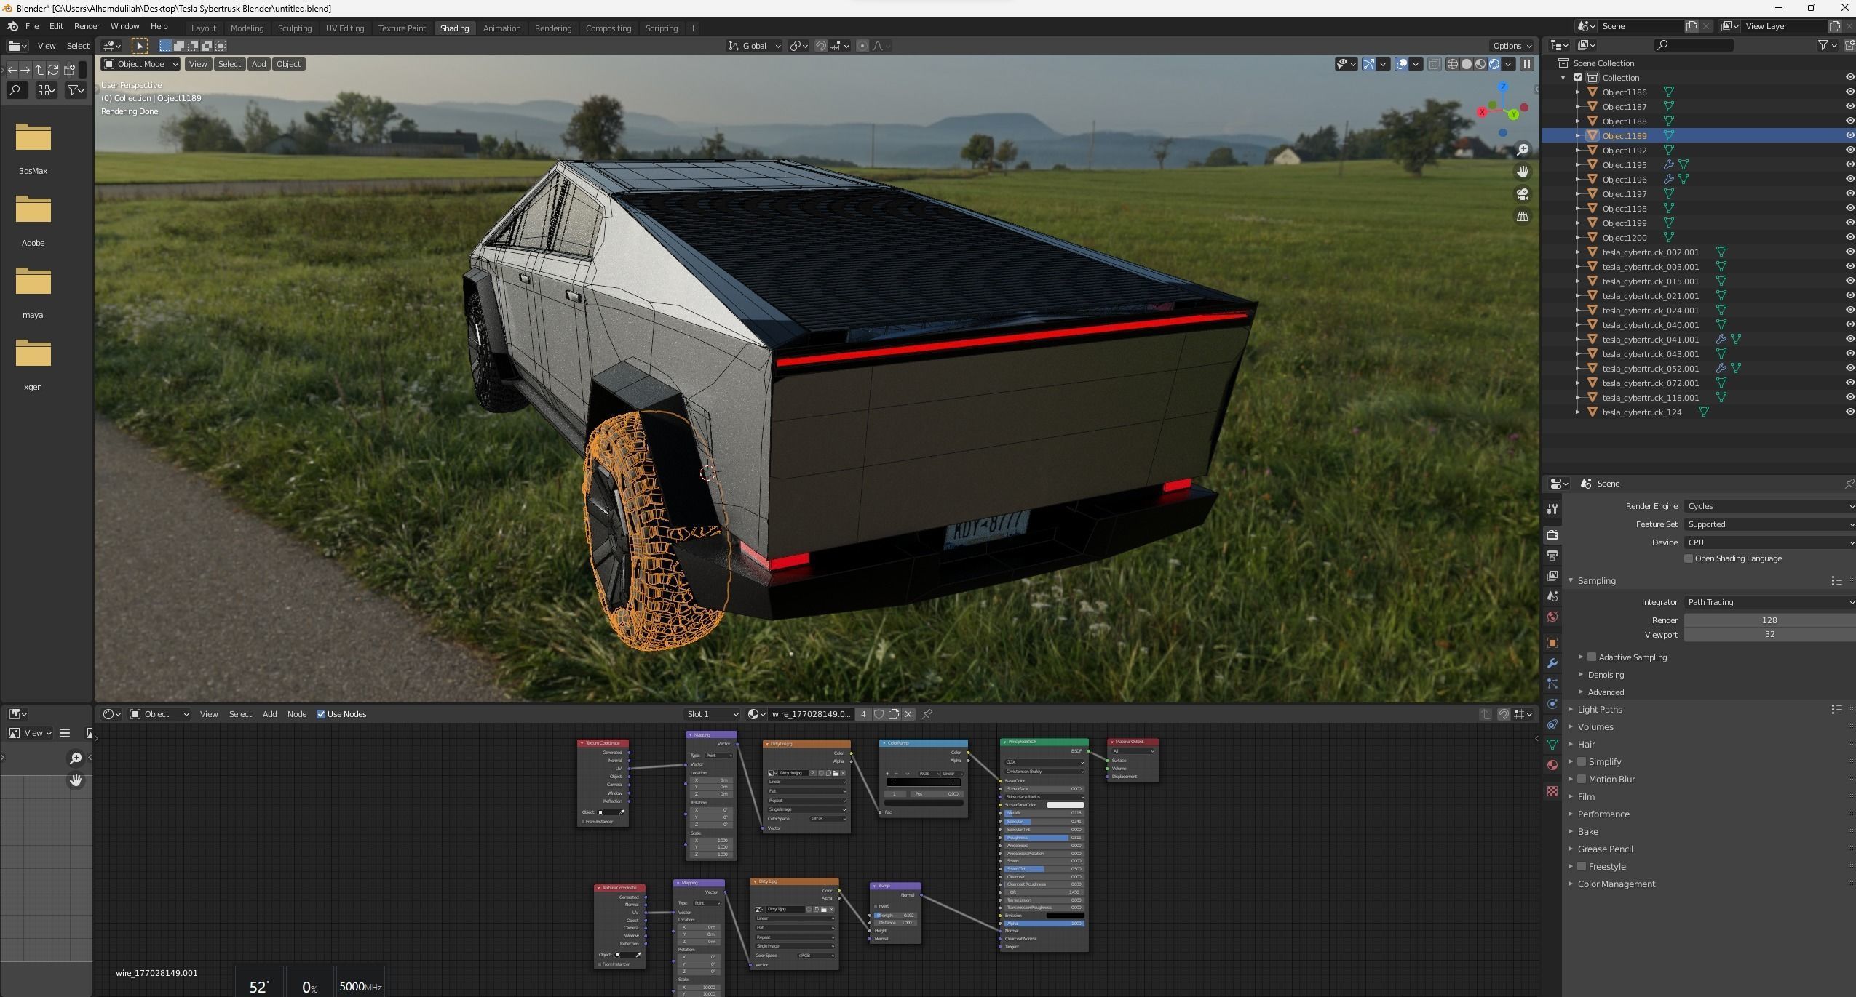The width and height of the screenshot is (1856, 997).
Task: Pin the node editor material
Action: pyautogui.click(x=927, y=714)
